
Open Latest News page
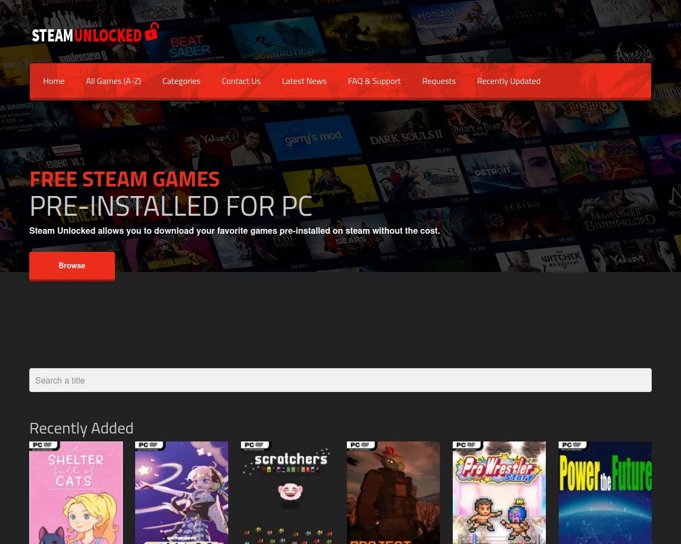coord(304,81)
